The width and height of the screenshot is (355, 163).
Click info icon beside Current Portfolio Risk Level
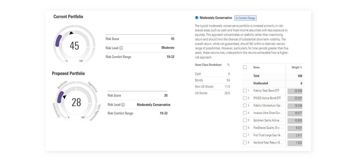click(x=121, y=48)
